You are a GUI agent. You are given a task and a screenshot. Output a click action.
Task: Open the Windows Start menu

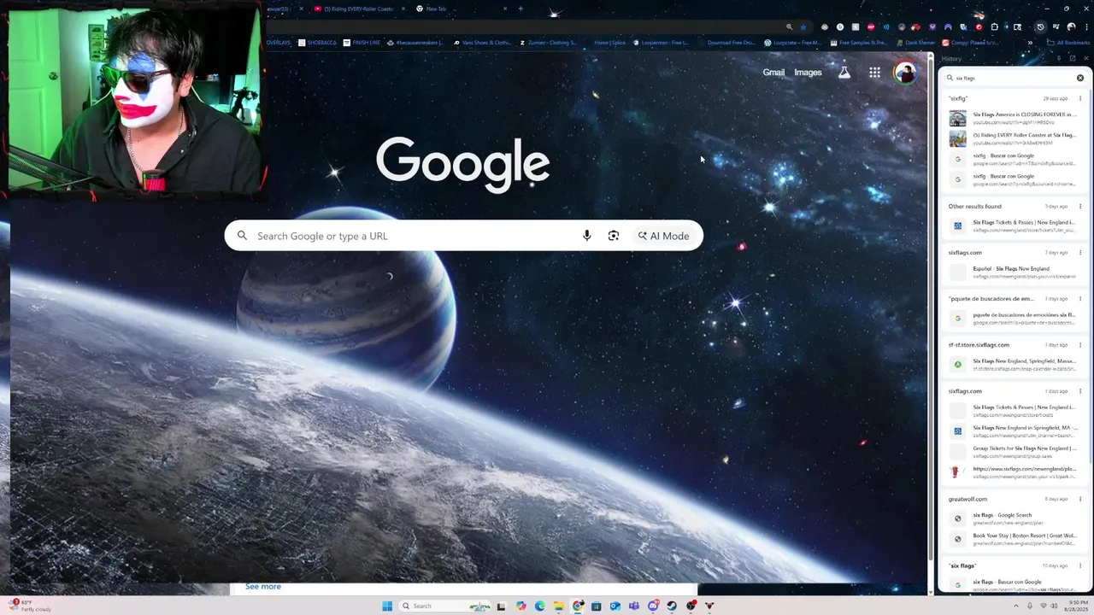[387, 606]
